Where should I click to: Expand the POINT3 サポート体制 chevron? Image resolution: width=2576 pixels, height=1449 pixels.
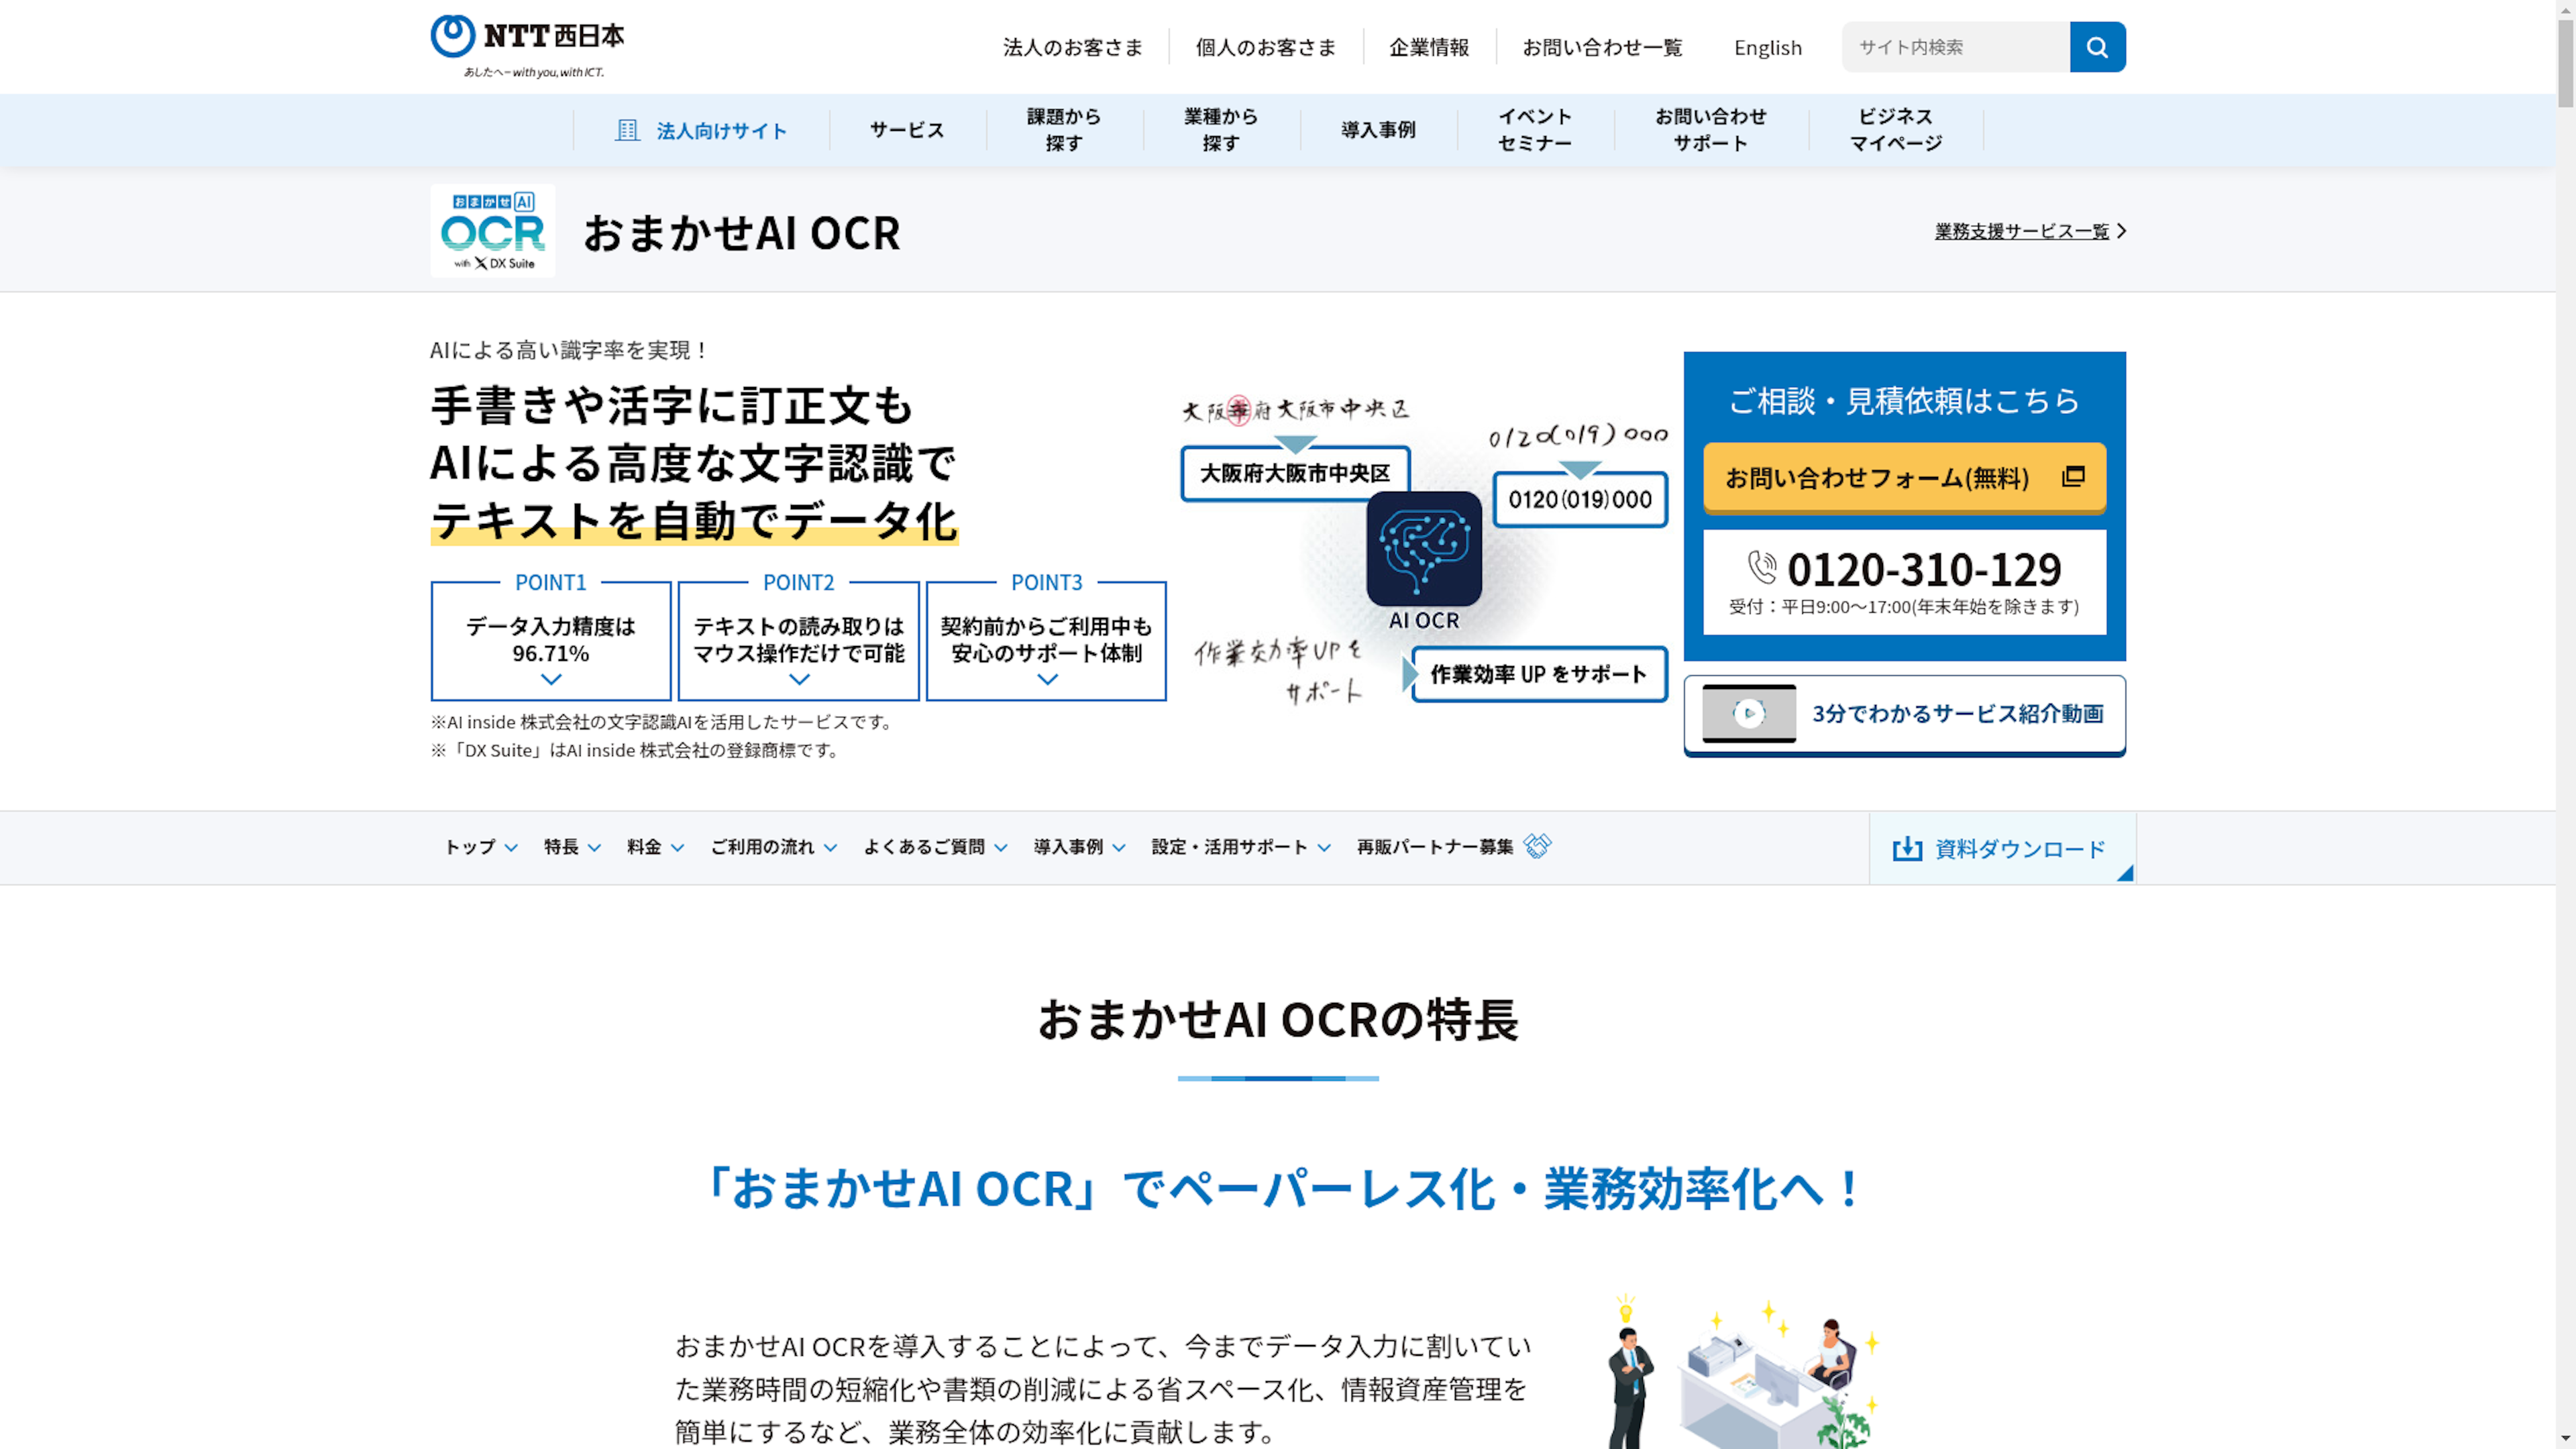coord(1047,680)
